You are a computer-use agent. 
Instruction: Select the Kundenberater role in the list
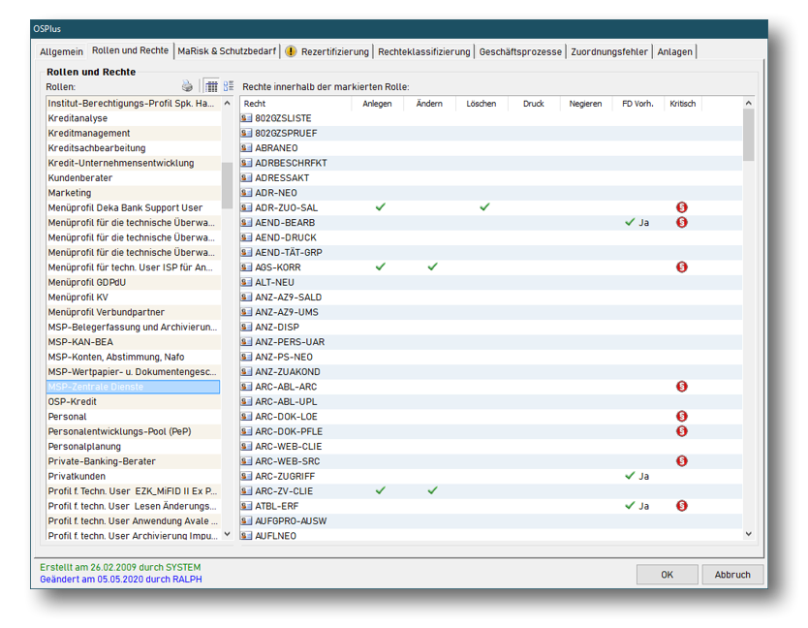(x=80, y=178)
